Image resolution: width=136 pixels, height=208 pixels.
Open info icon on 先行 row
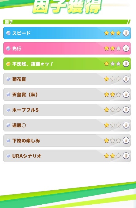coord(126,48)
